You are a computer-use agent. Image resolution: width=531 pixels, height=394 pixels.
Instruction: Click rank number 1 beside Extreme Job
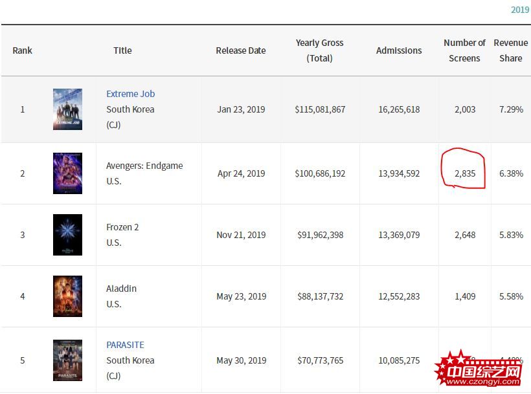(x=23, y=109)
